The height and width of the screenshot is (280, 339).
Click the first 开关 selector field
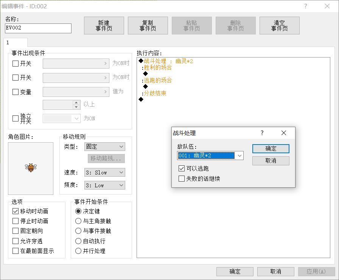[x=76, y=64]
